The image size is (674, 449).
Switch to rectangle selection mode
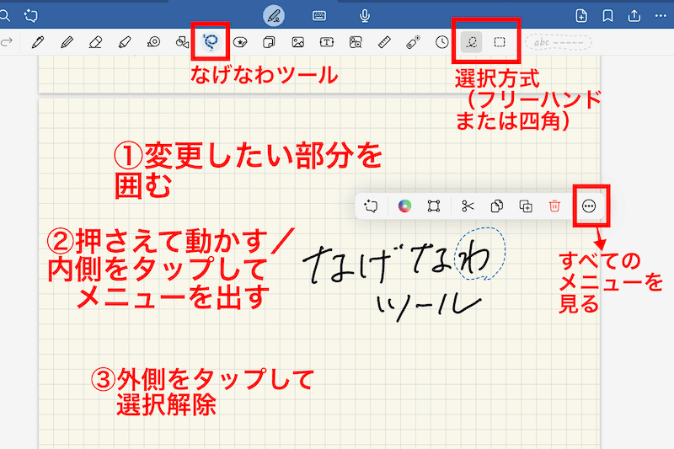click(x=500, y=41)
